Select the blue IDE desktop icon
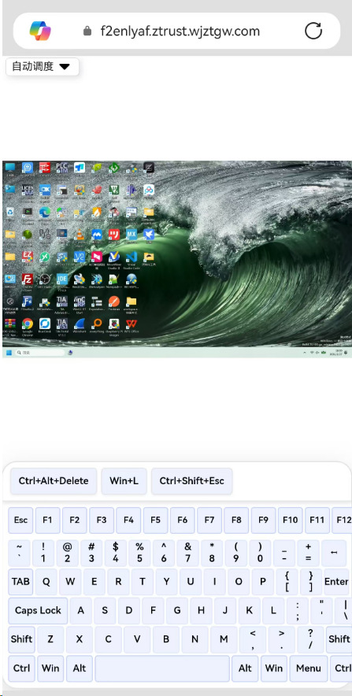 (62, 281)
